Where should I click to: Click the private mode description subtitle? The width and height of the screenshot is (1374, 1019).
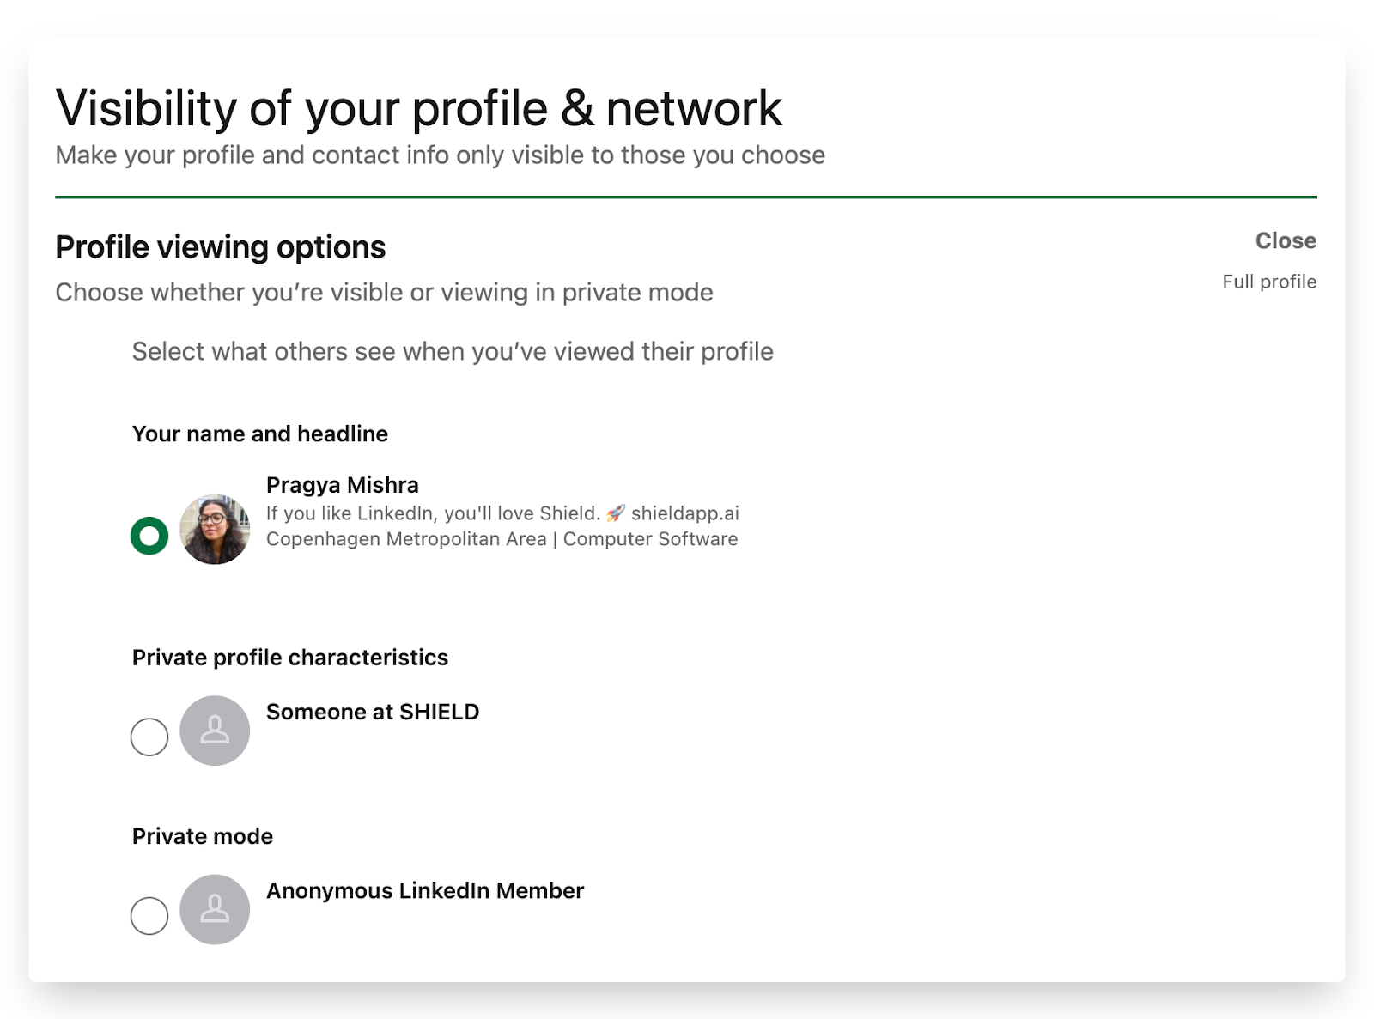click(x=384, y=292)
